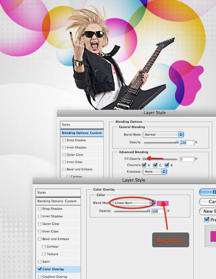Click the Color Overlay Opacity slider handle
Viewport: 216px width, 279px height.
pos(149,211)
